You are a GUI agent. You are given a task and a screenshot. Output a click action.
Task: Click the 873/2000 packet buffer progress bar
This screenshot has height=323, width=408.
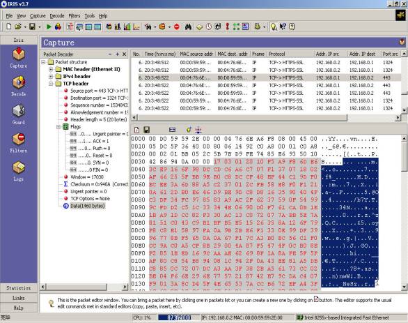coord(179,317)
